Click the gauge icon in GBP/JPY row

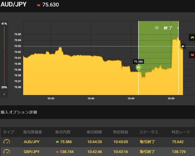click(6, 152)
